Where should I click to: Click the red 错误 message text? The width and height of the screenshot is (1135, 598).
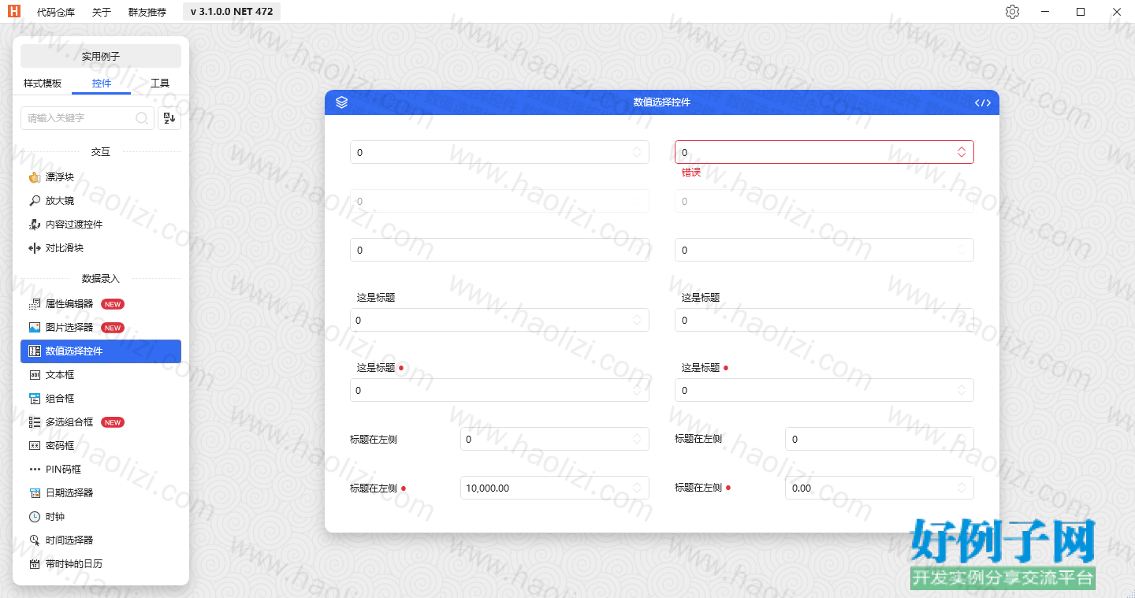click(x=691, y=173)
